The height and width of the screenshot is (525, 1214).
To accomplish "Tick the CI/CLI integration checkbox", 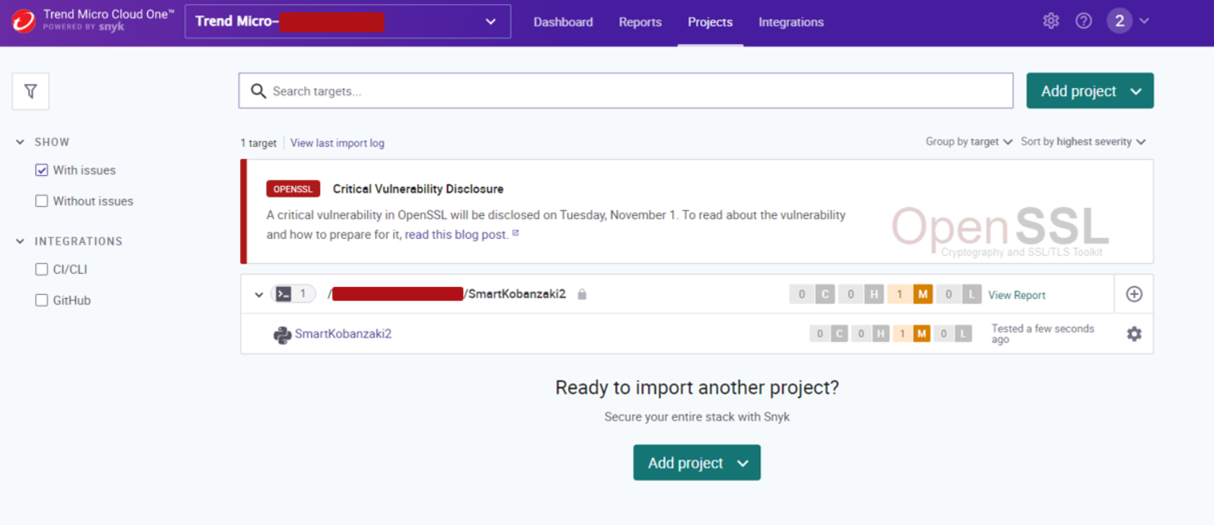I will tap(42, 270).
